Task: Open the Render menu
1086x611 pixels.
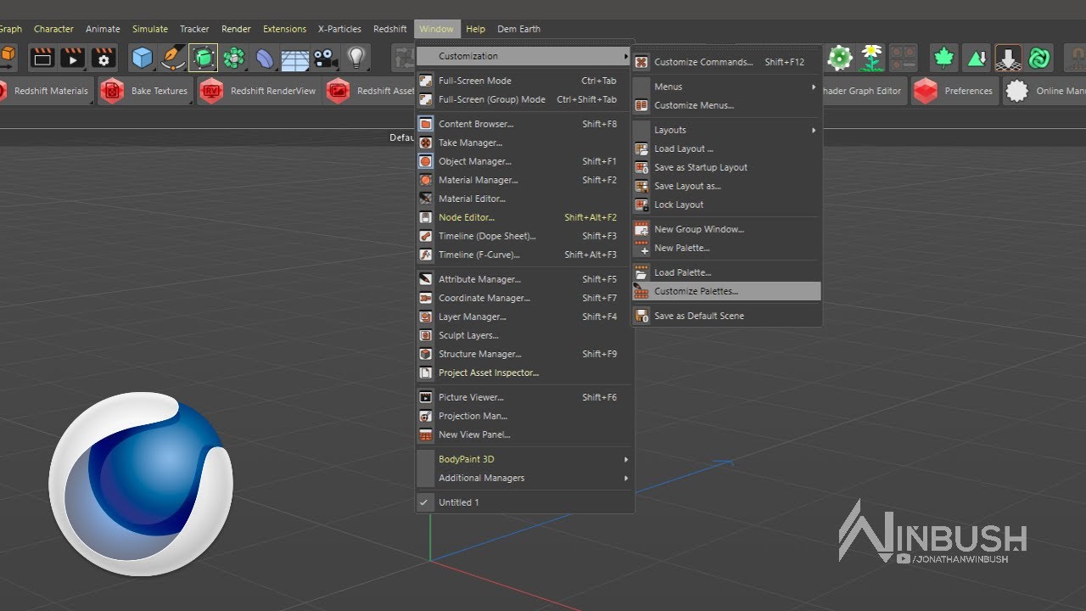Action: pyautogui.click(x=236, y=29)
